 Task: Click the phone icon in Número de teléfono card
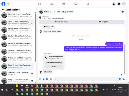46,57
